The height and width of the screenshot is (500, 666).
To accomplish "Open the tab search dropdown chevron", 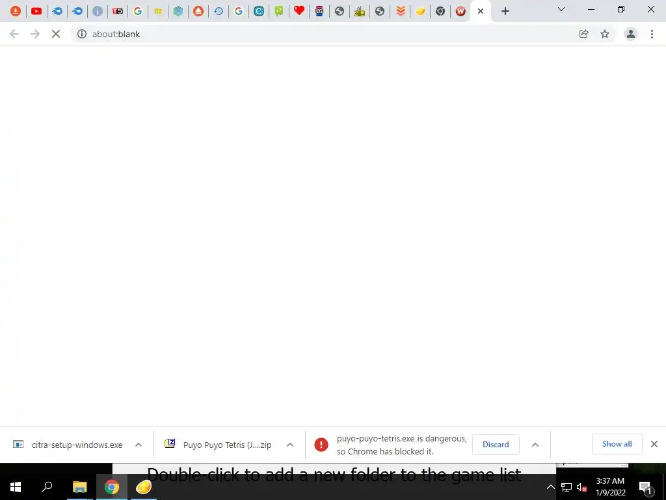I will click(561, 9).
